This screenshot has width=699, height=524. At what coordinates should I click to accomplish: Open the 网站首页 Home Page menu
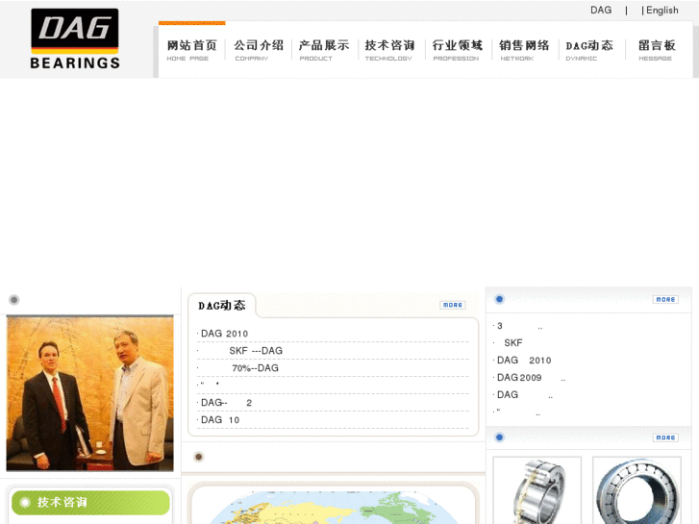coord(191,50)
